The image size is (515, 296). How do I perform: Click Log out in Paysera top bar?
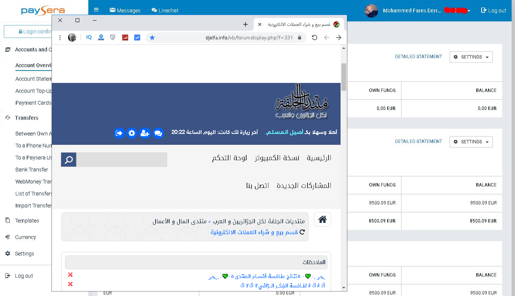(x=494, y=11)
